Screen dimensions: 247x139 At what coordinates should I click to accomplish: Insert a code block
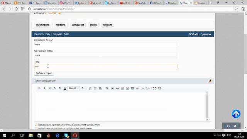click(137, 88)
